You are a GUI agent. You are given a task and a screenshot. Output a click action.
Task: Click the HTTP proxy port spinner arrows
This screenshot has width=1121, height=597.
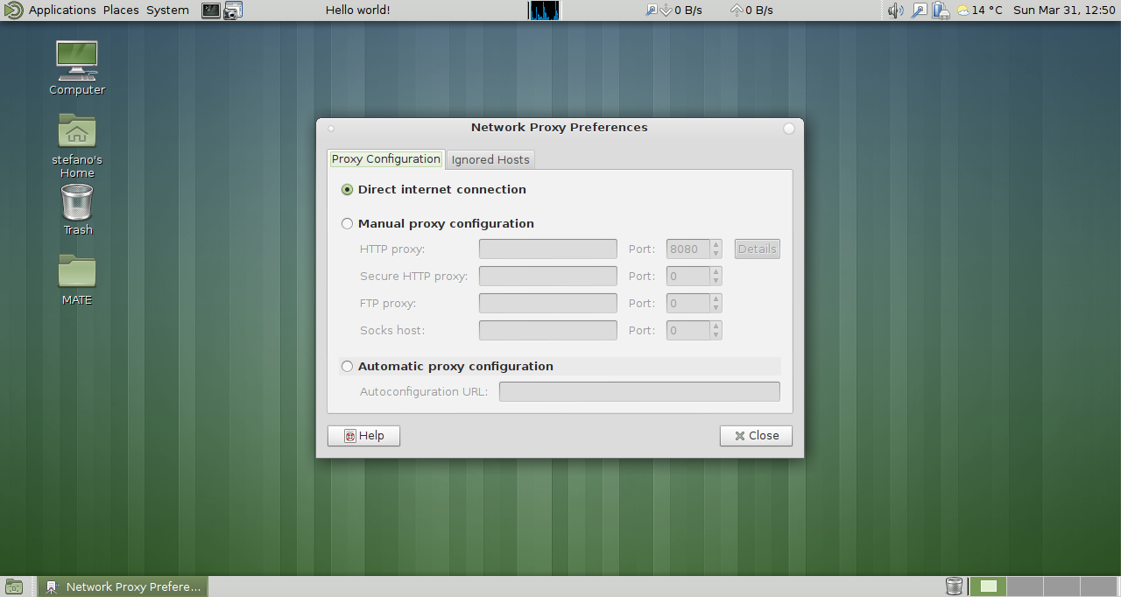(x=716, y=249)
